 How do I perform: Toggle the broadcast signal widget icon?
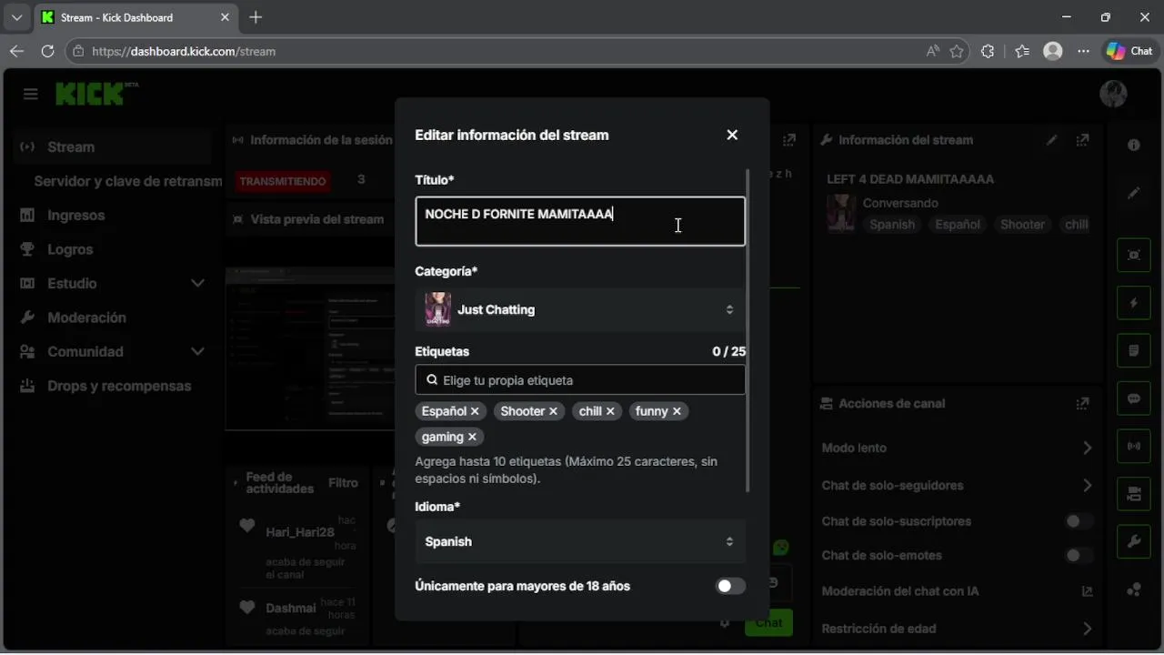[x=1134, y=447]
